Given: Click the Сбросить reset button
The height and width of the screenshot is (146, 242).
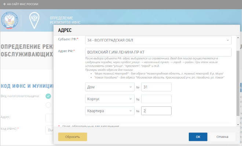Looking at the screenshot, I should [73, 137].
